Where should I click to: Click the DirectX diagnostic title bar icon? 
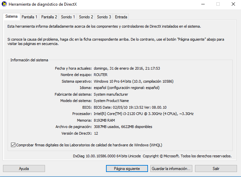[x=4, y=4]
